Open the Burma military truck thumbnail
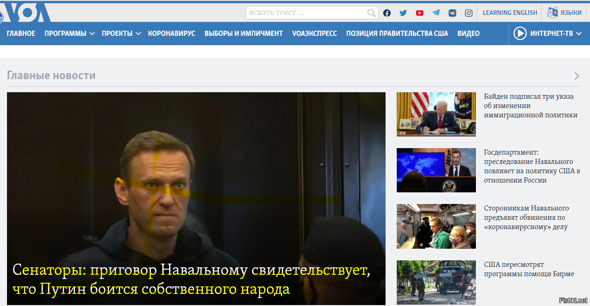The image size is (590, 306). [x=436, y=282]
